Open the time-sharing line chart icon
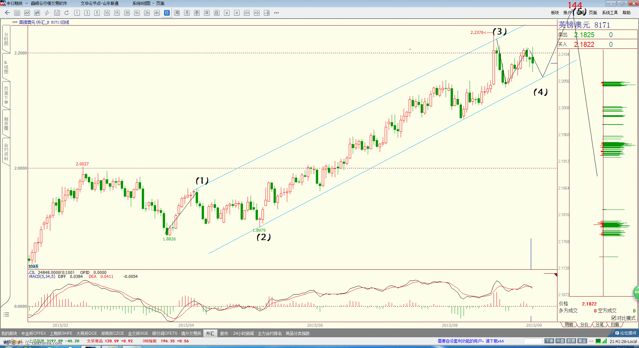Viewport: 639px width, 348px height. pos(27,13)
